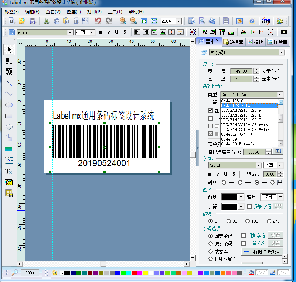296x282 pixels.
Task: Open the properties panel Arial font dropdown
Action: tap(258, 165)
